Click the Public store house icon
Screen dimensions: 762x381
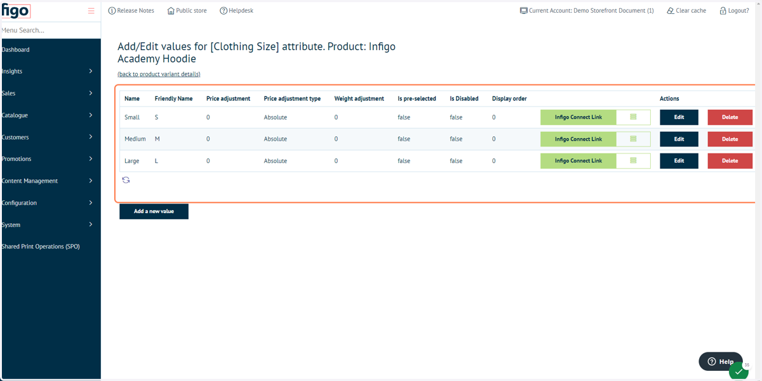point(171,11)
